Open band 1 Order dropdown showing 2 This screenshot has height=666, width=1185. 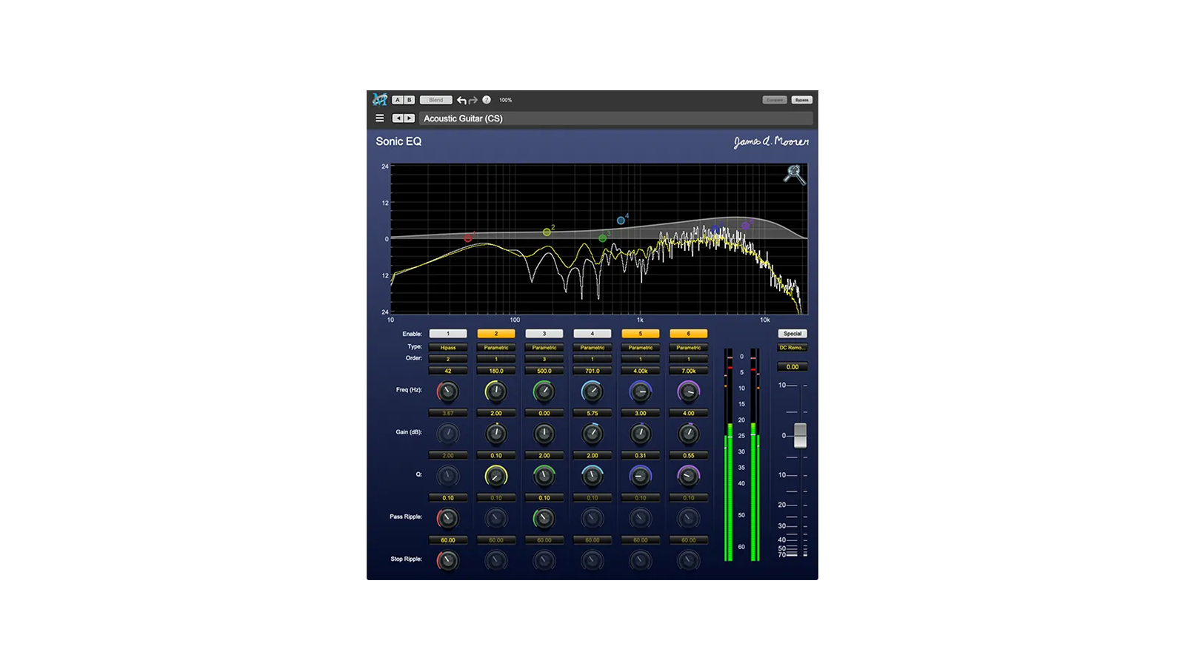click(448, 359)
